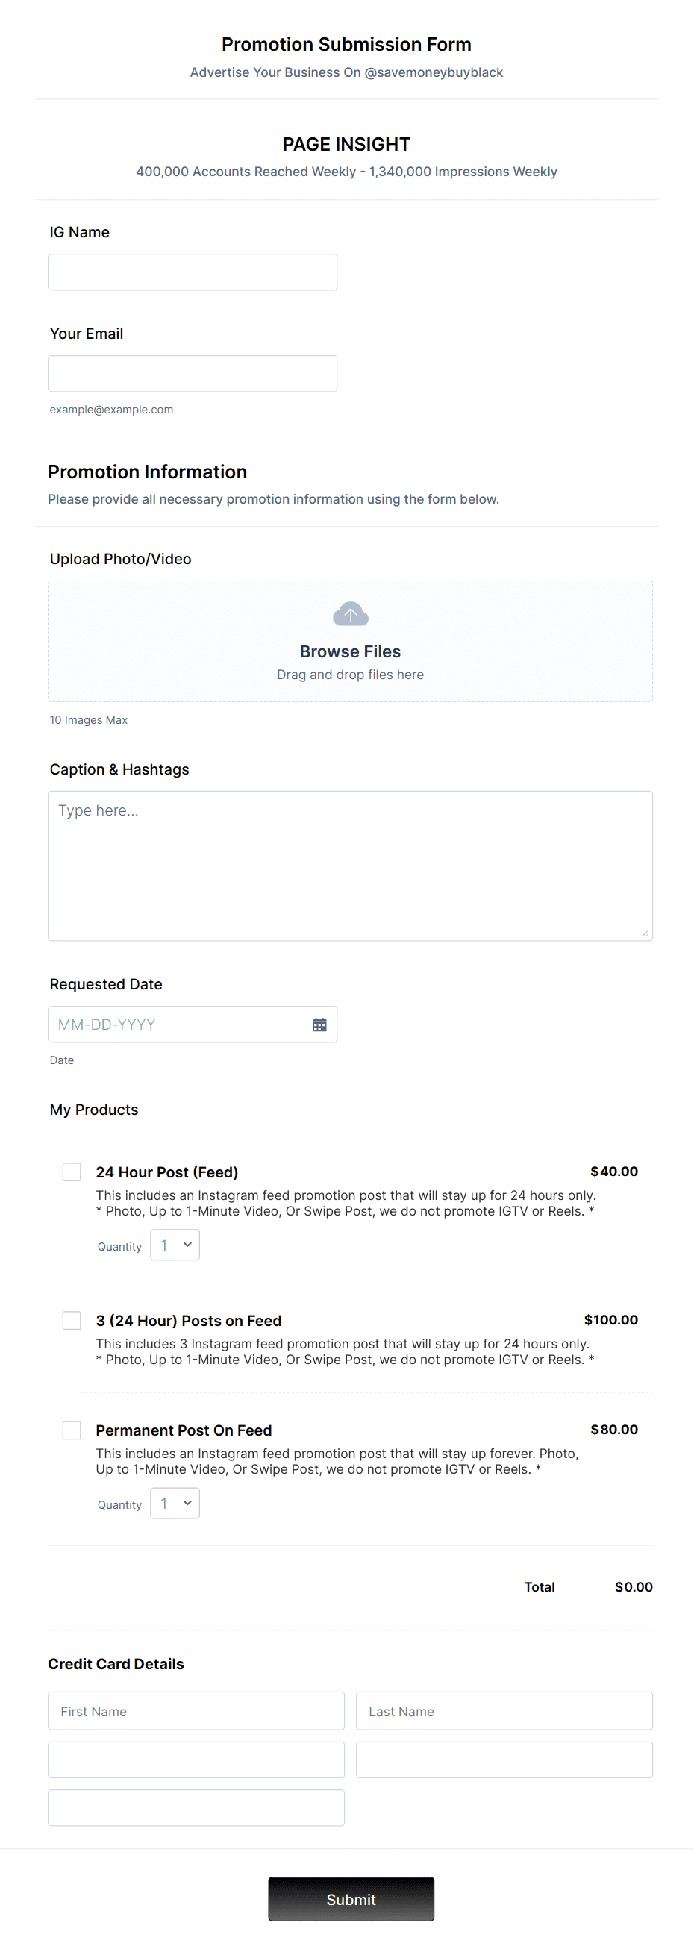Open quantity dropdown for Permanent Post
694x1958 pixels.
click(174, 1503)
